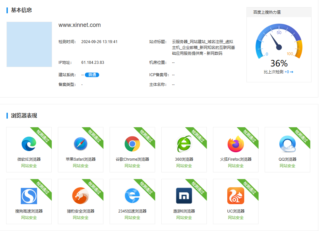Click the IP address 61.184.23.83
Screen dimensions: 319x231
(x=93, y=63)
